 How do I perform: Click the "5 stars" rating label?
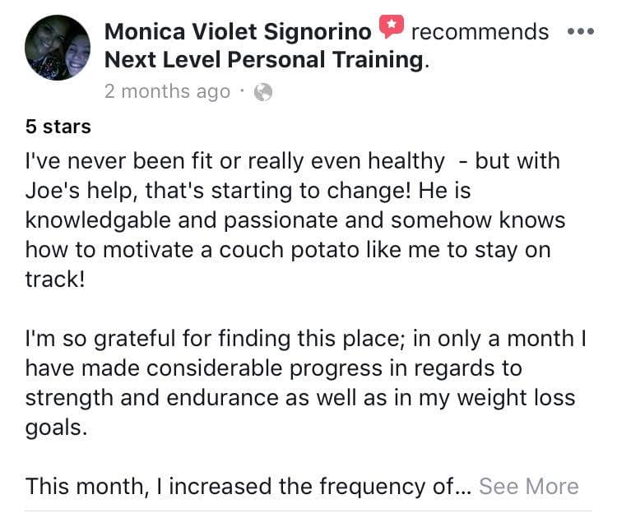58,127
